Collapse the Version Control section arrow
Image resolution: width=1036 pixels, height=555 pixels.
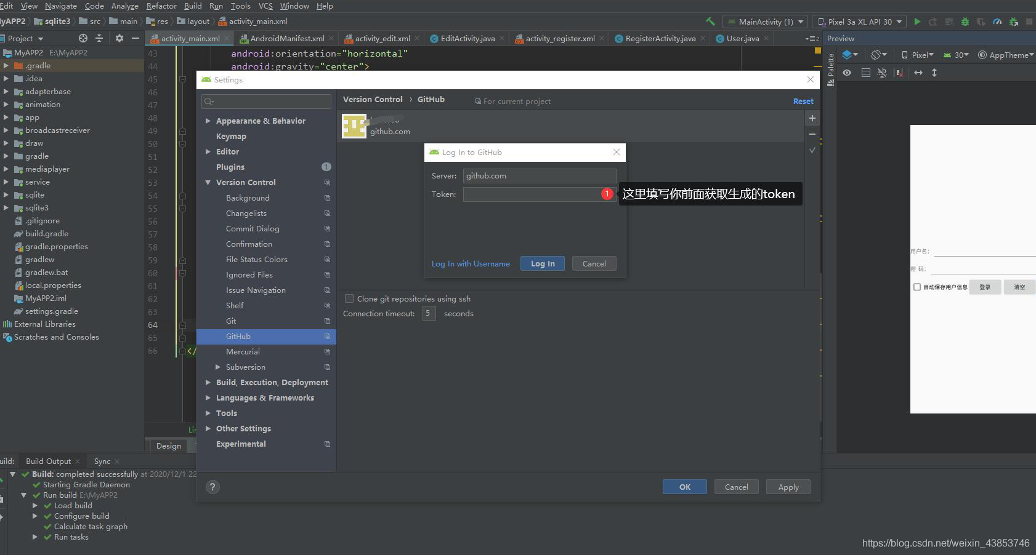pyautogui.click(x=208, y=183)
